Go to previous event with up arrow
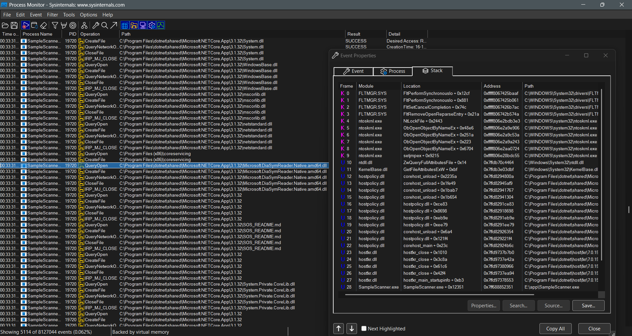This screenshot has height=336, width=632. pyautogui.click(x=339, y=328)
